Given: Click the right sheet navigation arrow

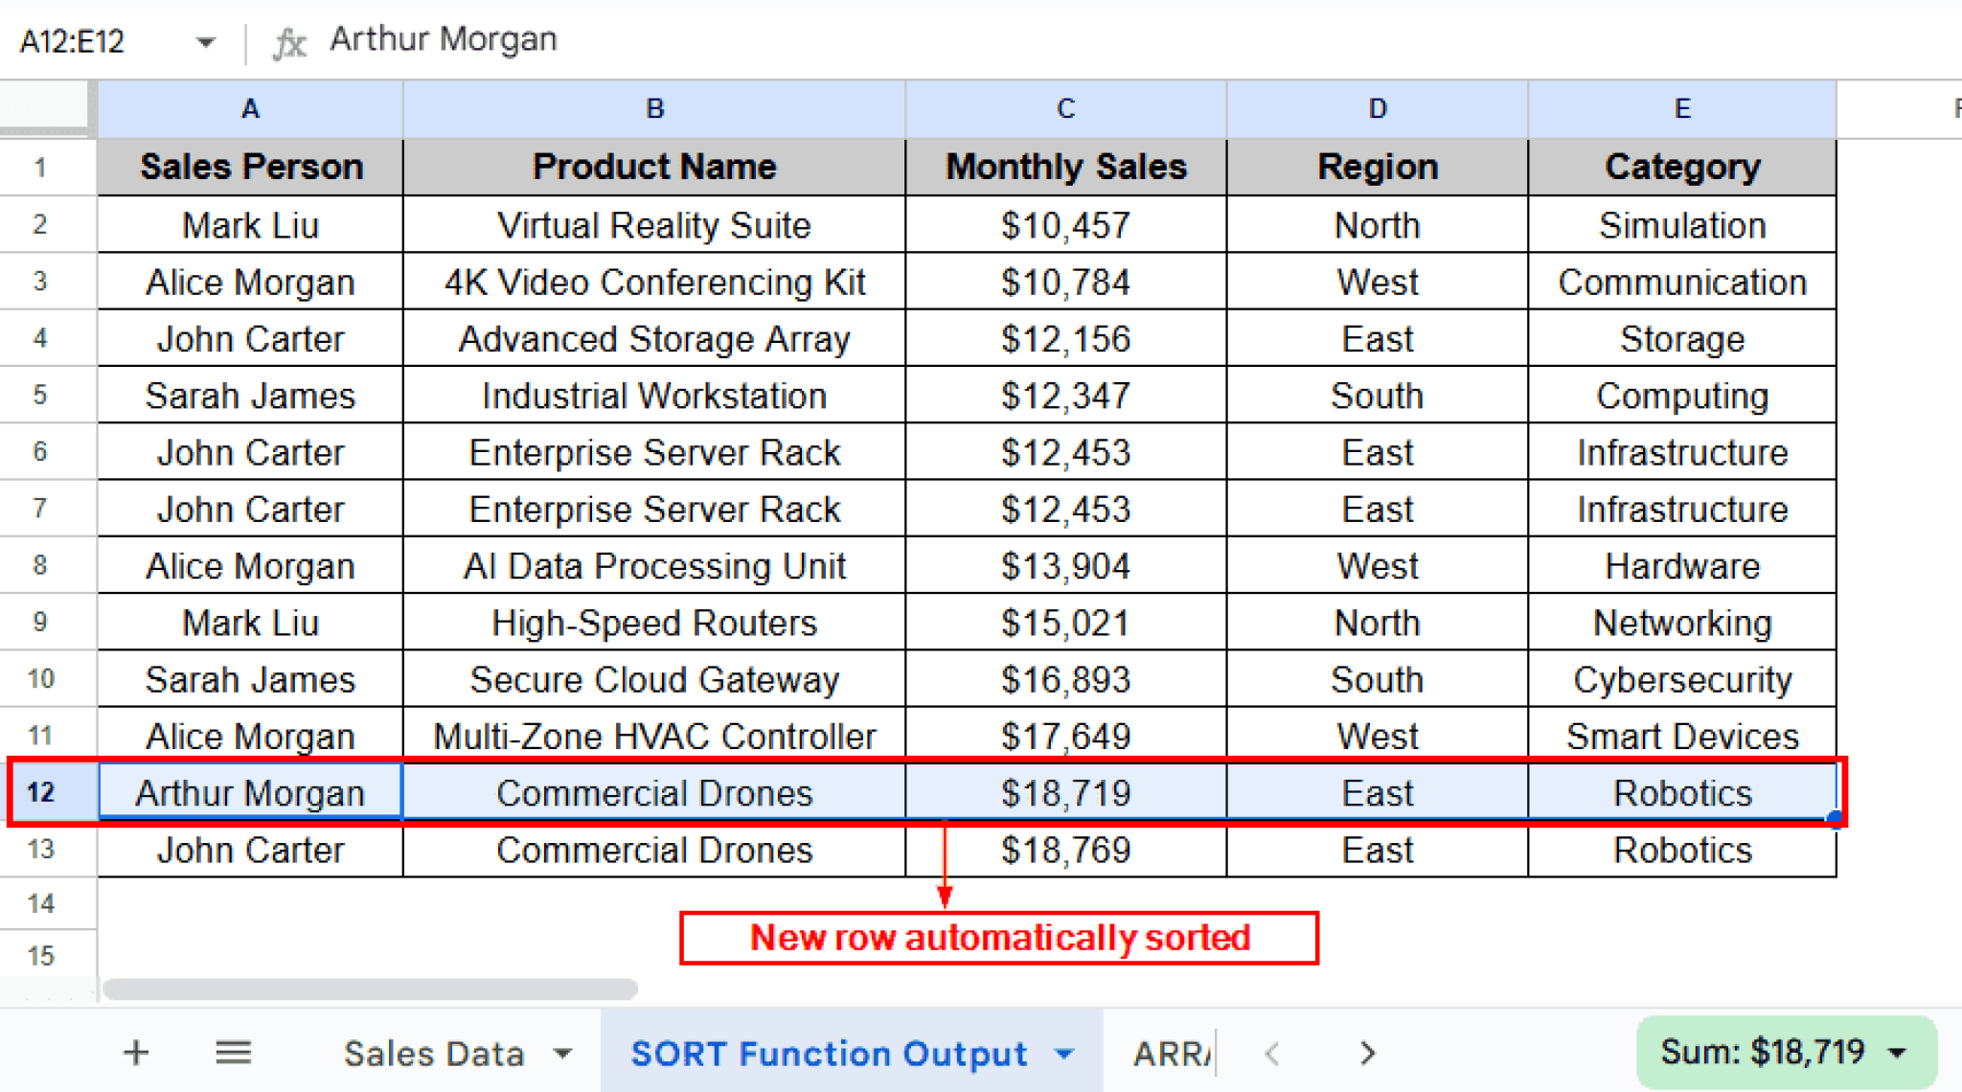Looking at the screenshot, I should point(1366,1053).
